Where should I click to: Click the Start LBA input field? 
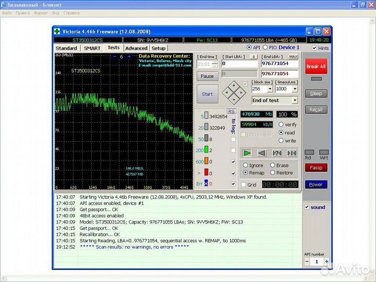pyautogui.click(x=240, y=64)
